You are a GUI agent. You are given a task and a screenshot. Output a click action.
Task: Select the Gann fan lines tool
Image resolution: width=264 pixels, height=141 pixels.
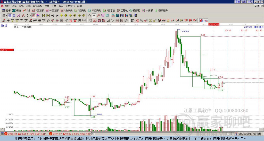[x=95, y=21]
